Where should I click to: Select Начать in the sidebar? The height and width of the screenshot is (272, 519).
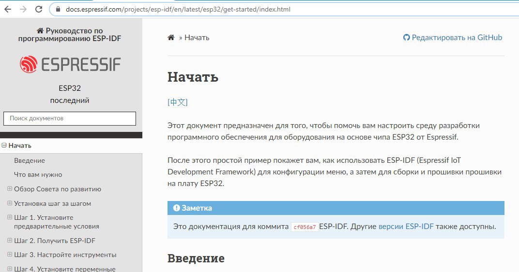point(20,145)
